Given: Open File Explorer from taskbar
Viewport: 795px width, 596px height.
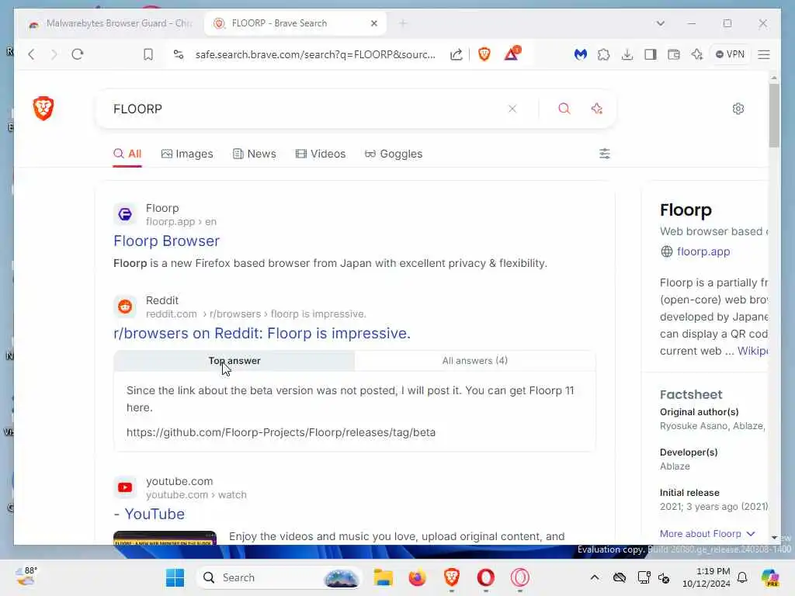Looking at the screenshot, I should tap(384, 577).
